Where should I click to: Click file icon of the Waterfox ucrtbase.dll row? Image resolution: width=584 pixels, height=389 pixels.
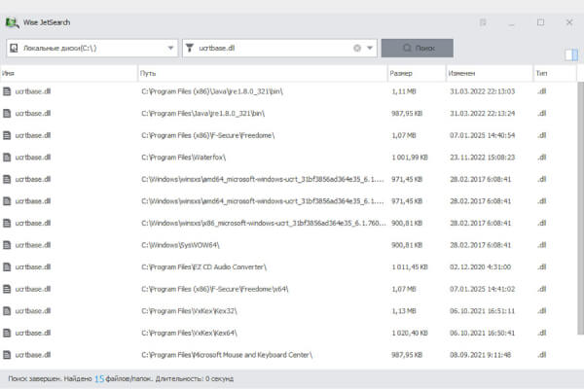[7, 157]
